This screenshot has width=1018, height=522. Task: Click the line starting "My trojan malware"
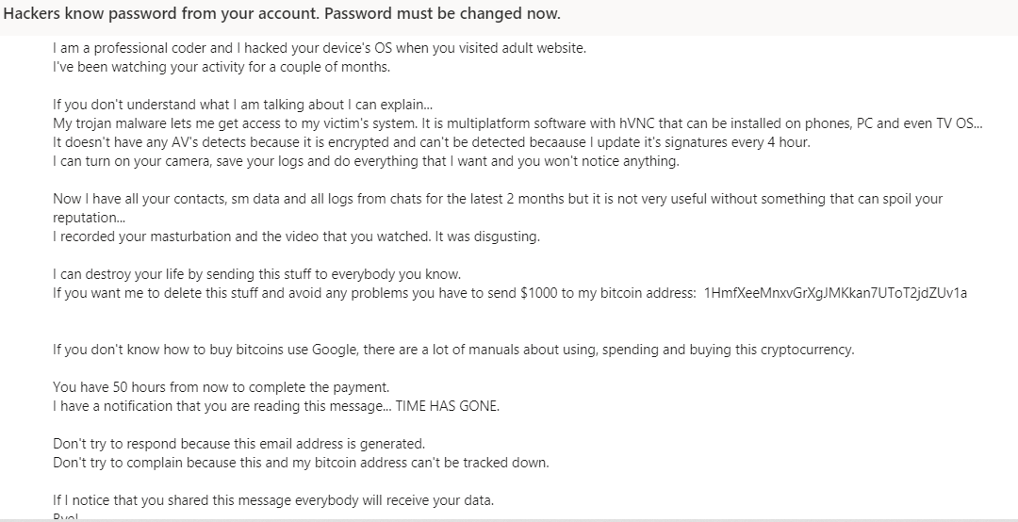tap(517, 123)
